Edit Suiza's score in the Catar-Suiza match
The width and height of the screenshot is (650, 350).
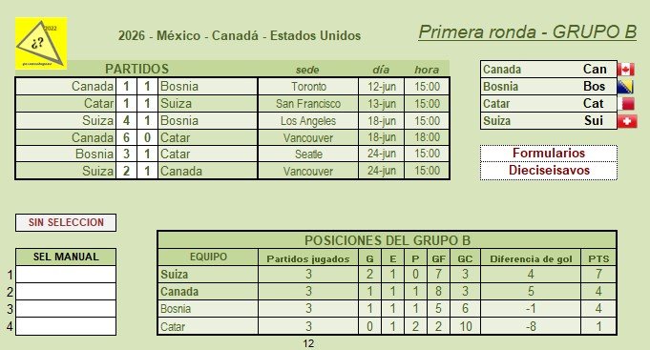147,104
